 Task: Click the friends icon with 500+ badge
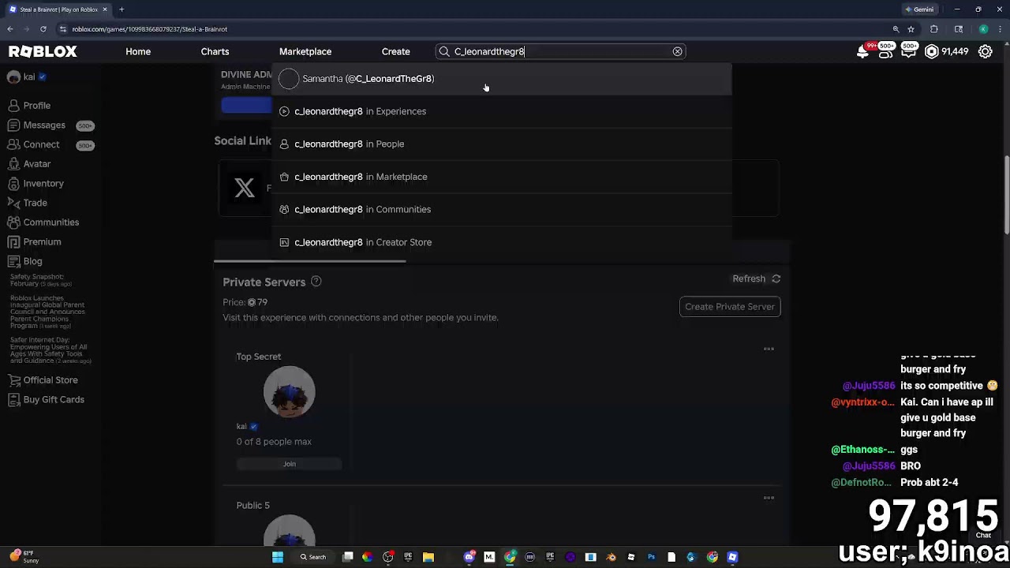[x=886, y=52]
